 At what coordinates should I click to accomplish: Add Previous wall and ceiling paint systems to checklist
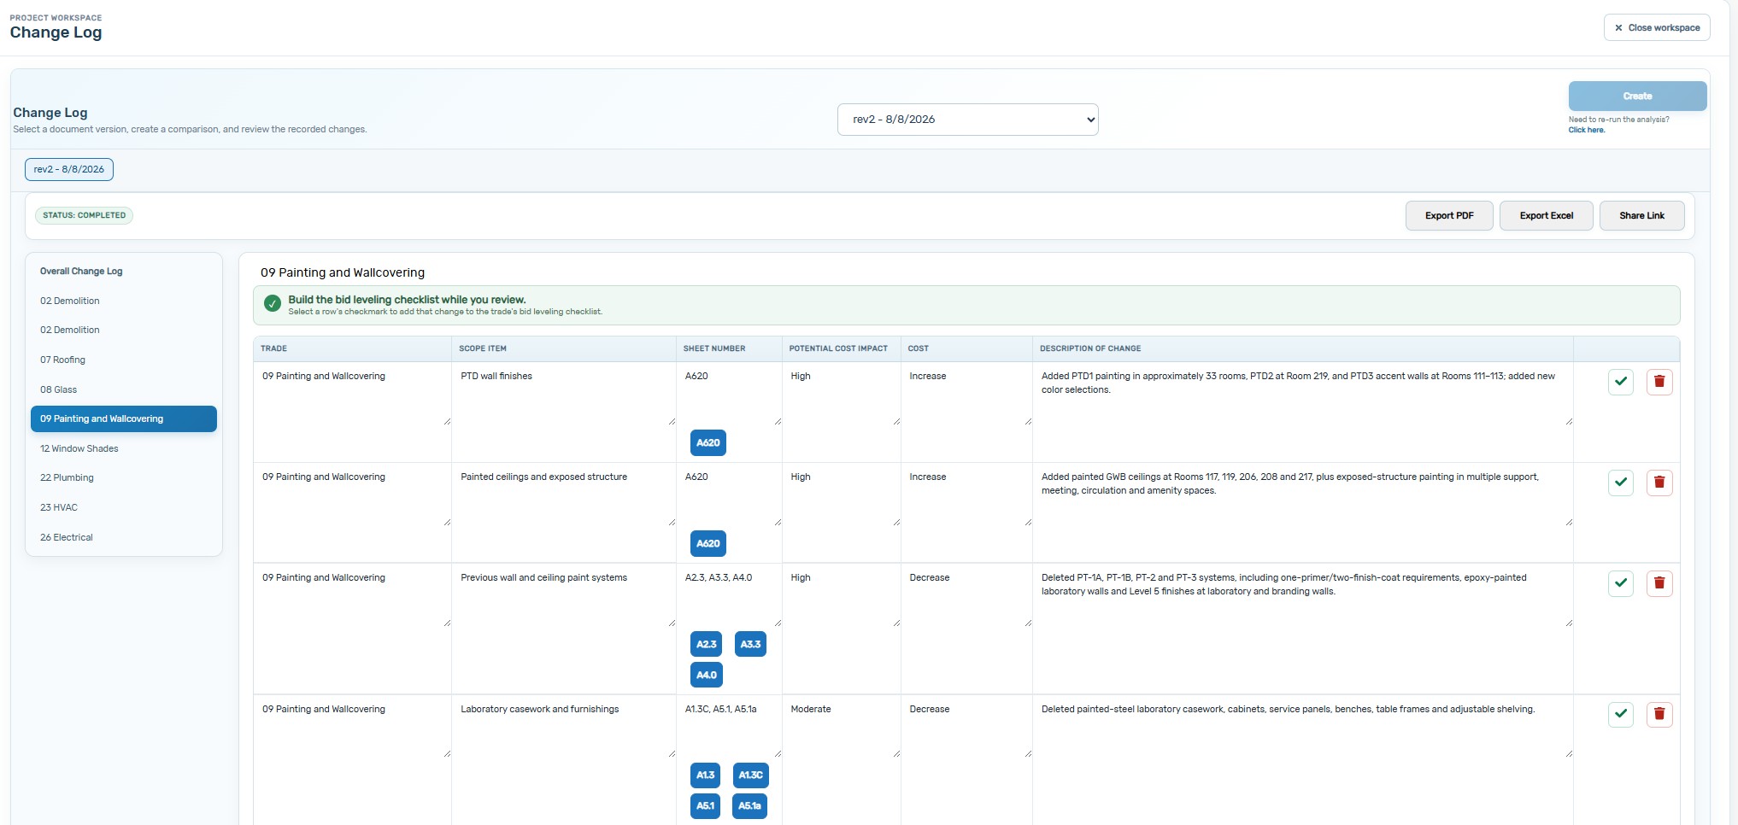pos(1620,583)
